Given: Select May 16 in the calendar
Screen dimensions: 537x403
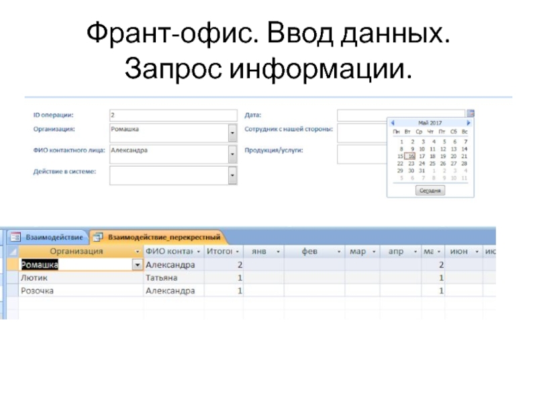Looking at the screenshot, I should (410, 156).
